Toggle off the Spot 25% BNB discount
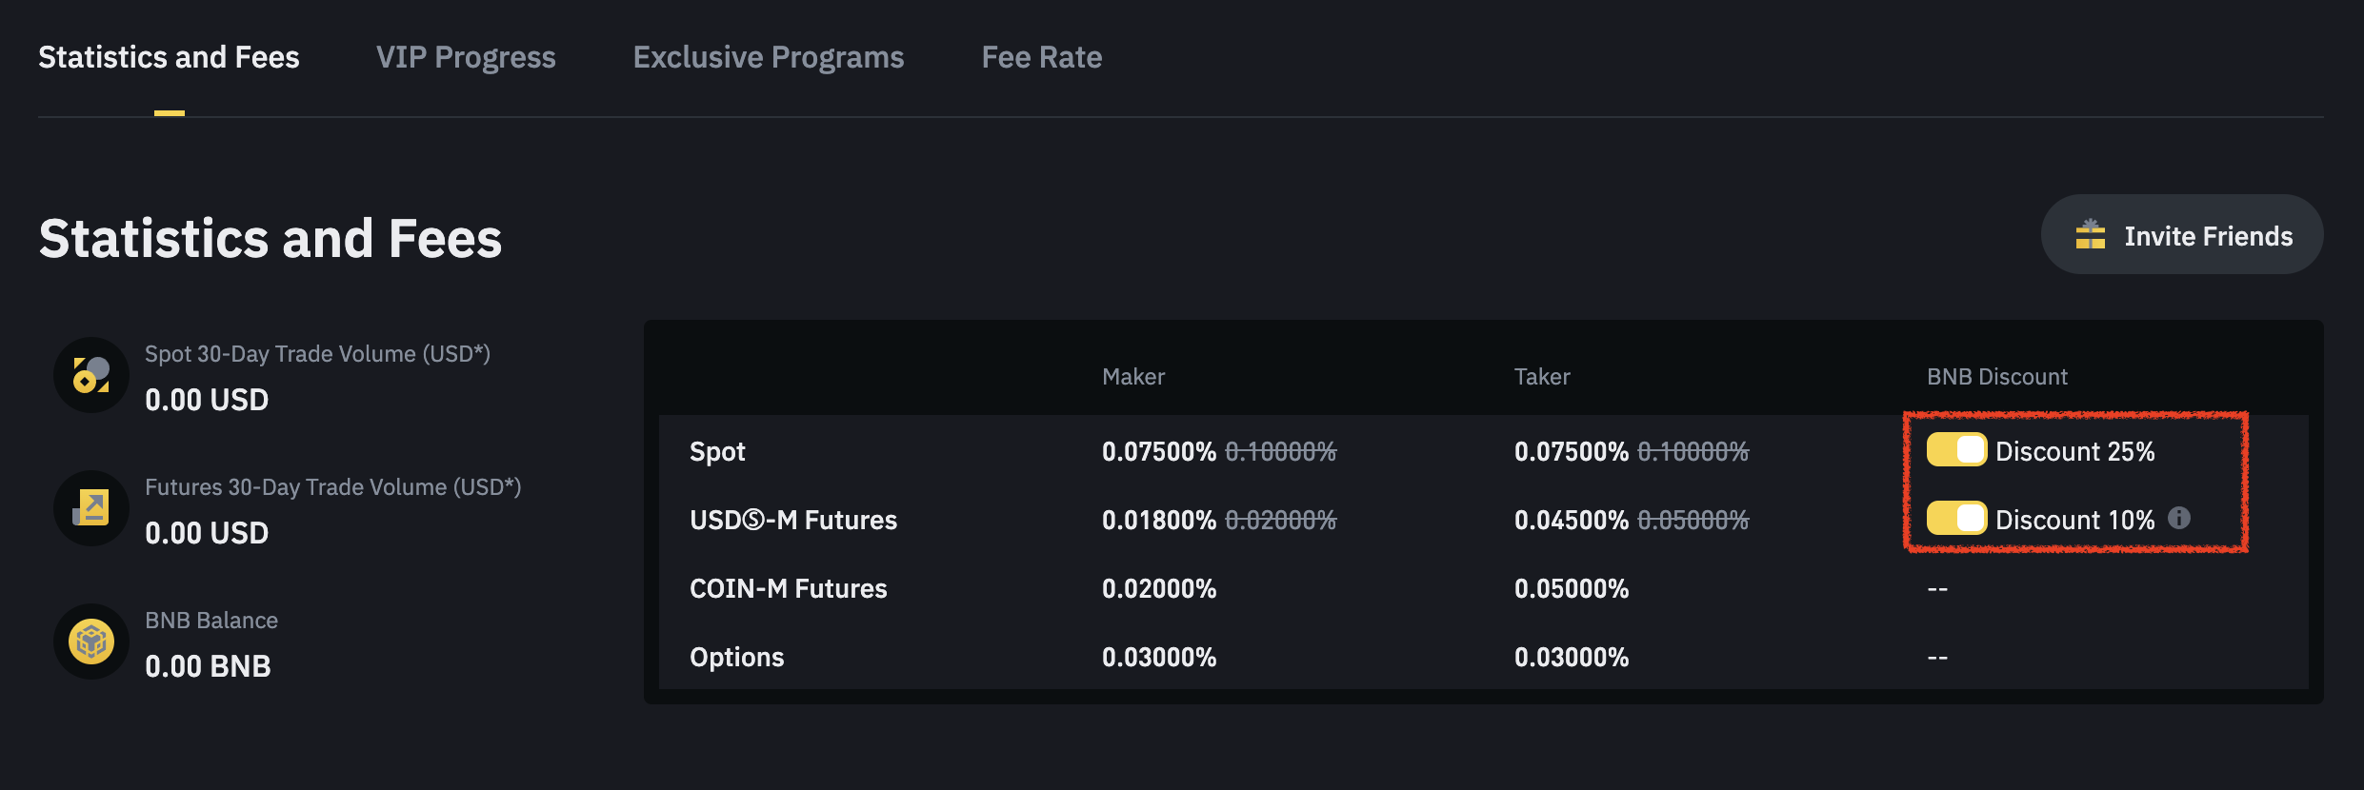The width and height of the screenshot is (2364, 790). coord(1956,449)
